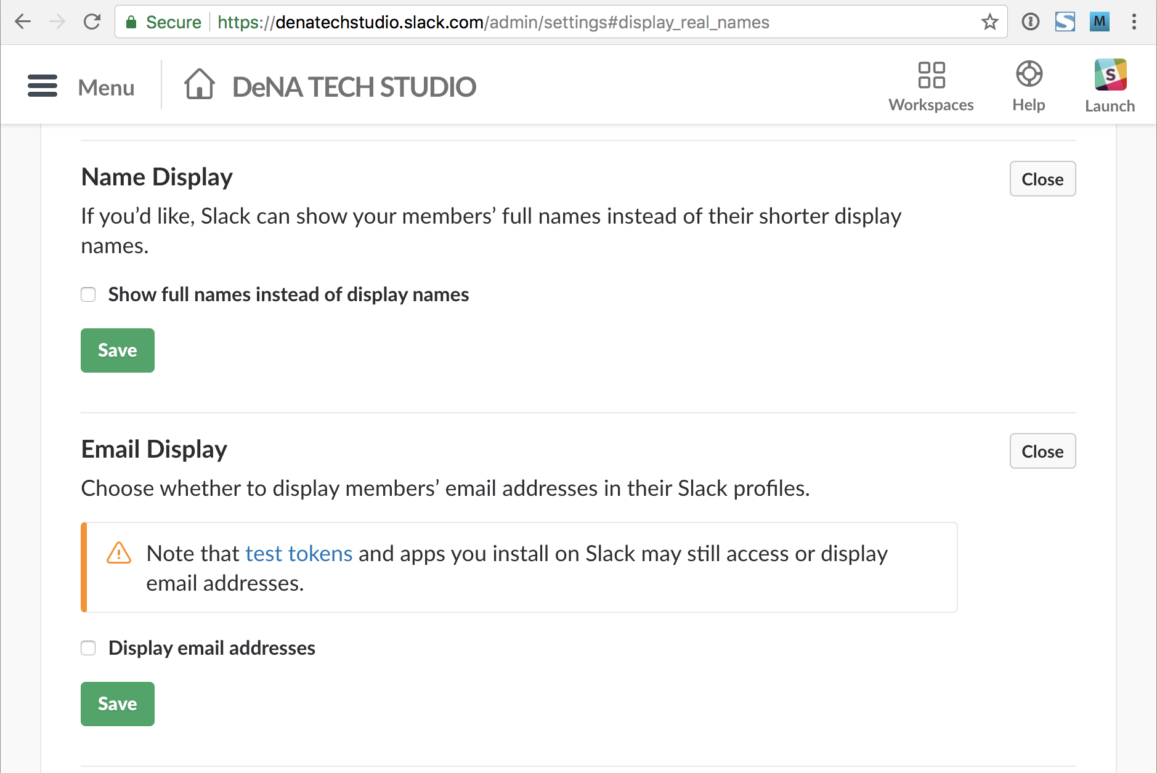
Task: Click the DeNA TECH STUDIO workspace title
Action: pyautogui.click(x=354, y=87)
